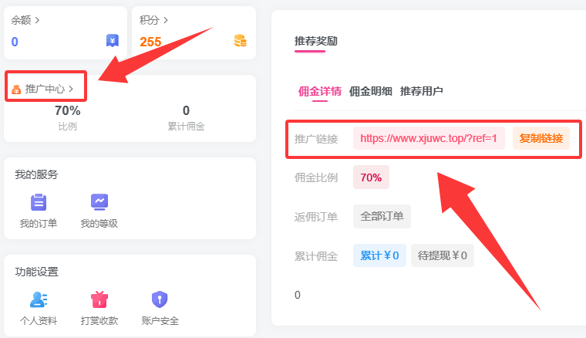586x338 pixels.
Task: Open the reward collection gift icon
Action: coord(99,299)
